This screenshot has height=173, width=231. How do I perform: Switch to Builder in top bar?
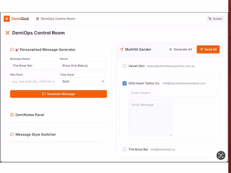pos(215,19)
